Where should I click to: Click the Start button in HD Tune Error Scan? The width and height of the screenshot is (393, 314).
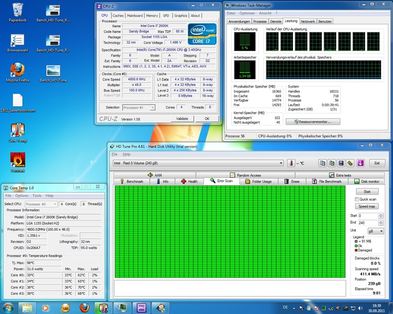coord(367,192)
